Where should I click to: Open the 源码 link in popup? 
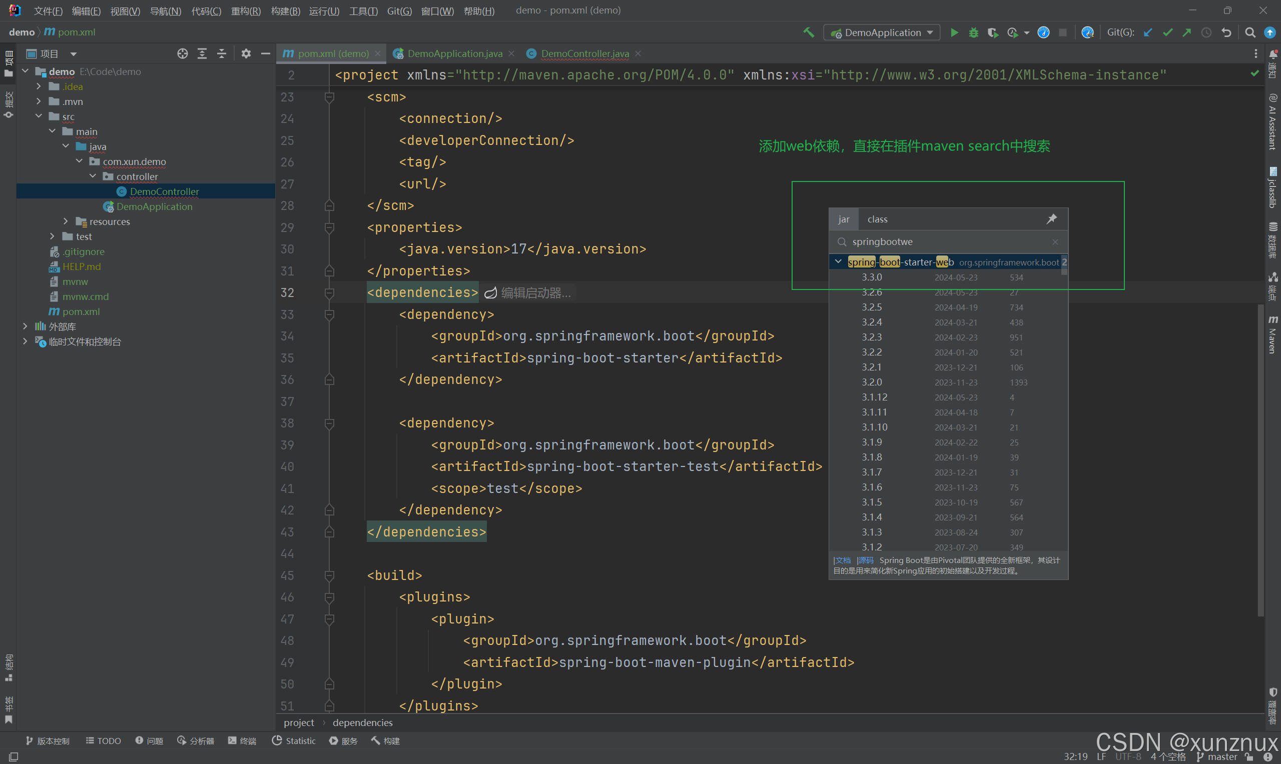click(x=865, y=560)
